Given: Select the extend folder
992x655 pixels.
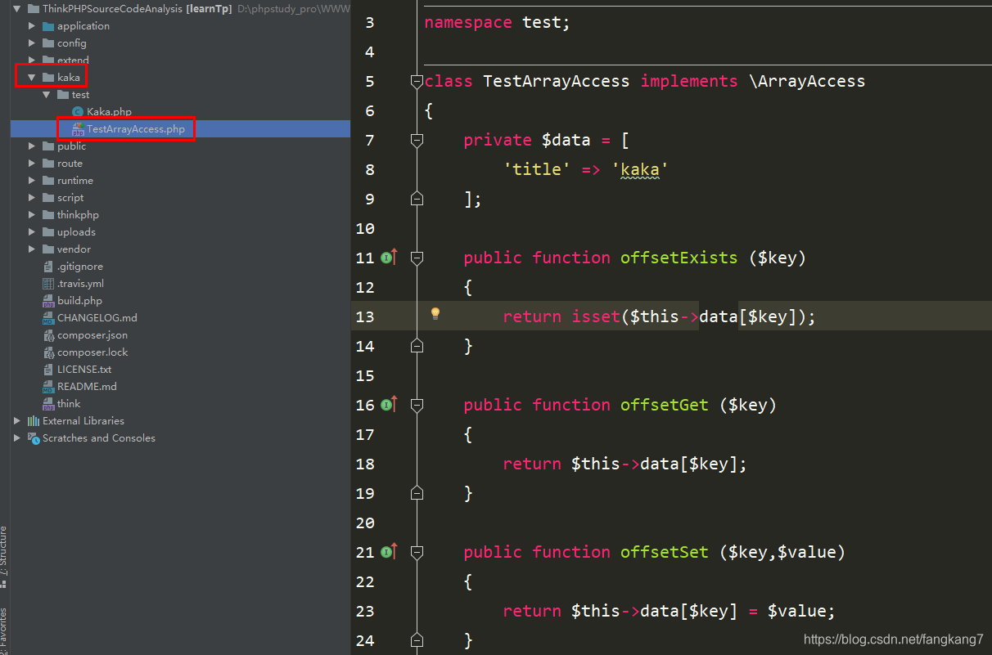Looking at the screenshot, I should 73,61.
